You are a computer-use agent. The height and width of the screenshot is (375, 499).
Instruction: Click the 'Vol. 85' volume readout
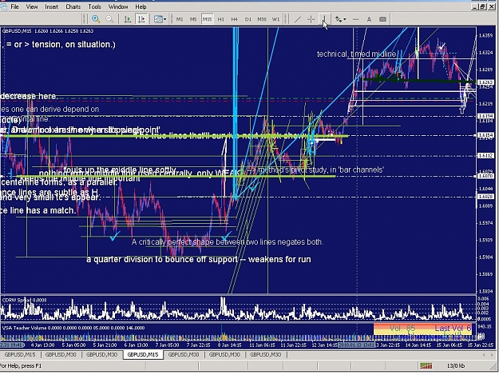[x=402, y=328]
